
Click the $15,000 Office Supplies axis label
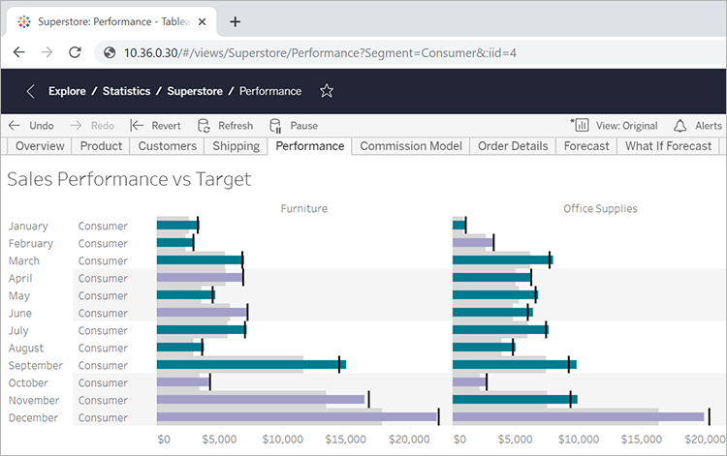642,440
